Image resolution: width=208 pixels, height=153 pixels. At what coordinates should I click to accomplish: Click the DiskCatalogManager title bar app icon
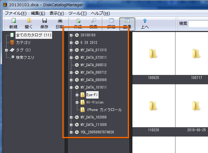5,5
